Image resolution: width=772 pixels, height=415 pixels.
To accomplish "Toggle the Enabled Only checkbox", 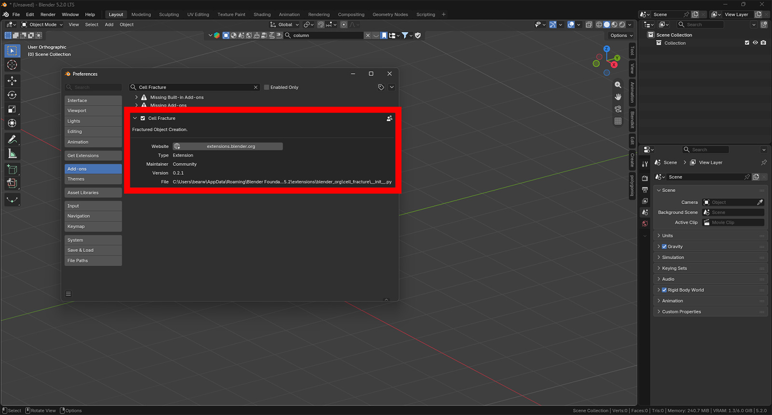I will [x=266, y=87].
